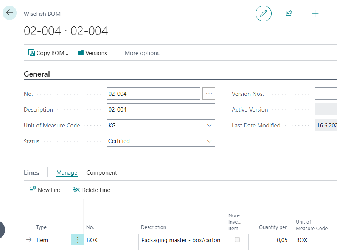Viewport: 337px width, 250px height.
Task: Expand the Unit of Measure Code dropdown
Action: point(209,125)
